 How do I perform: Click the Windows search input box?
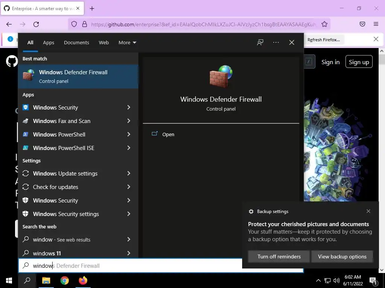(161, 265)
